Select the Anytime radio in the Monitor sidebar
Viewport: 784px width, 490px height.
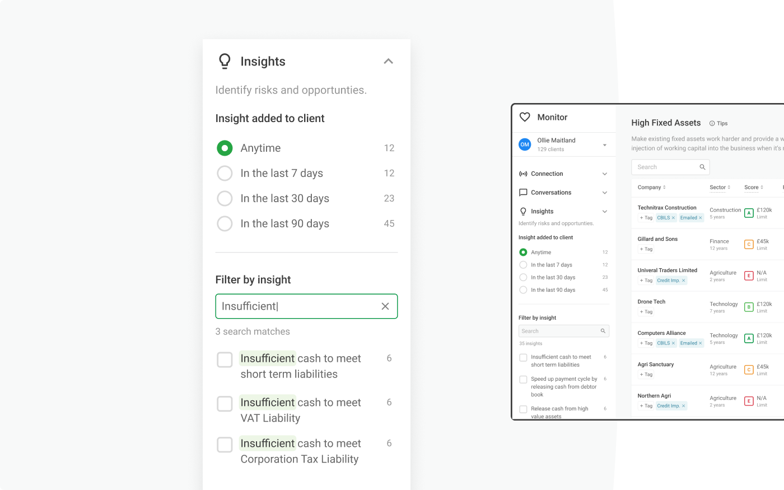click(523, 253)
